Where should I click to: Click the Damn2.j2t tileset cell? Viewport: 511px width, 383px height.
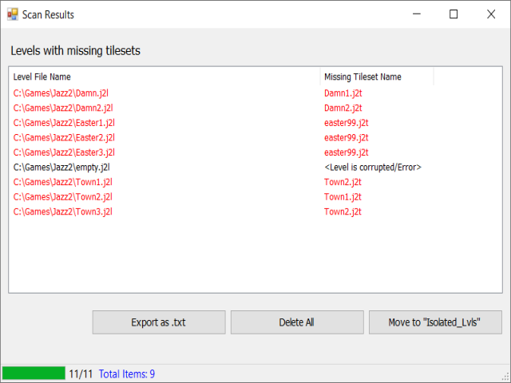tap(343, 109)
